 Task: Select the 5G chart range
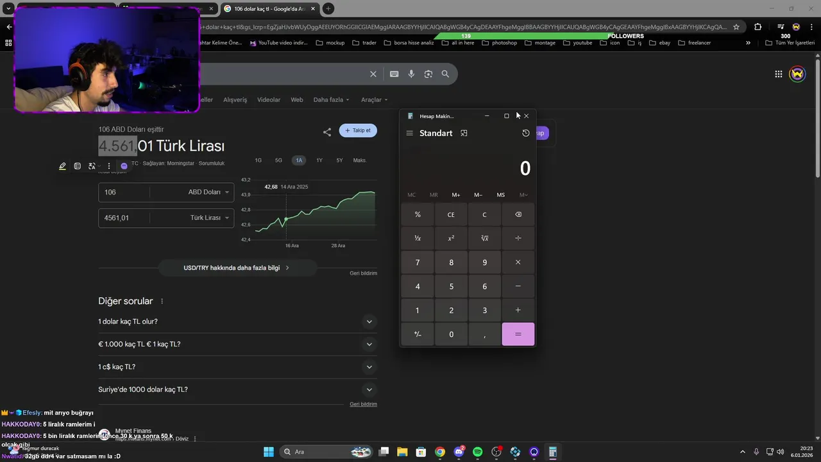point(278,160)
